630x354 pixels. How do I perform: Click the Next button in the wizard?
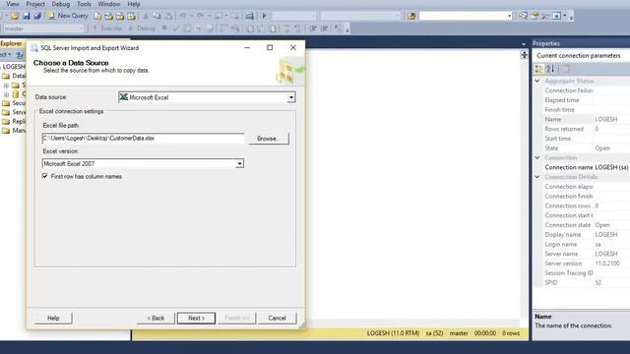click(x=197, y=319)
